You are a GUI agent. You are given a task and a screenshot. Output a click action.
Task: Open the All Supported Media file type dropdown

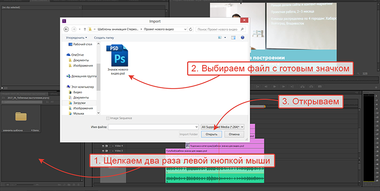coord(222,127)
